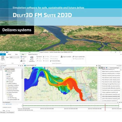Enable Total bed shear stress layer
122x122 pixels.
point(101,90)
